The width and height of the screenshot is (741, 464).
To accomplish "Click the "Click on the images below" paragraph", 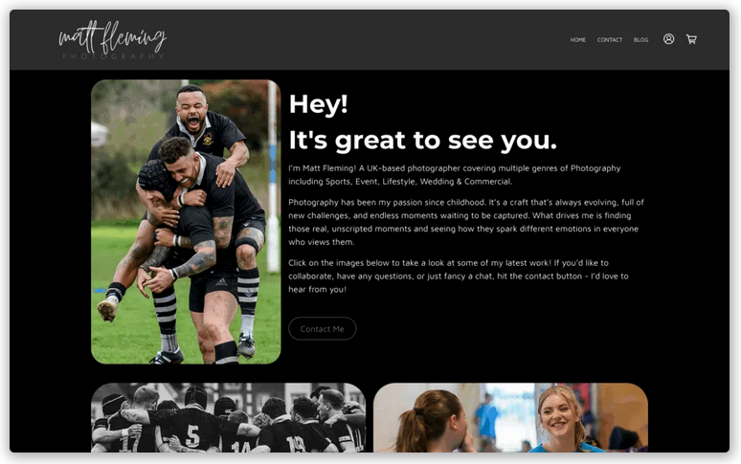I will point(458,276).
